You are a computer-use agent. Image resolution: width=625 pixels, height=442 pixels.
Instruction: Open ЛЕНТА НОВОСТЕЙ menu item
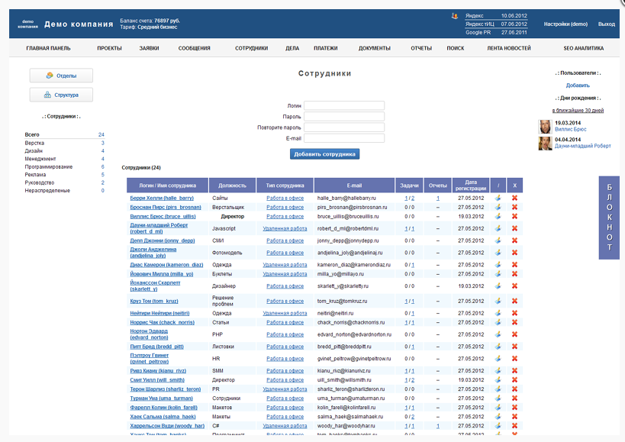[508, 48]
